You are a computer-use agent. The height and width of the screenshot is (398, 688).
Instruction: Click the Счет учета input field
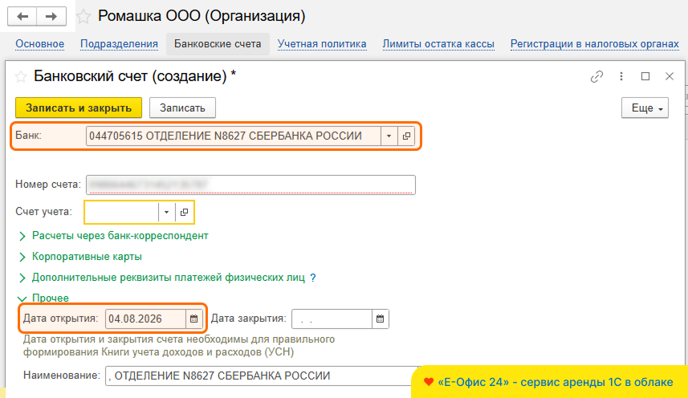pyautogui.click(x=121, y=212)
